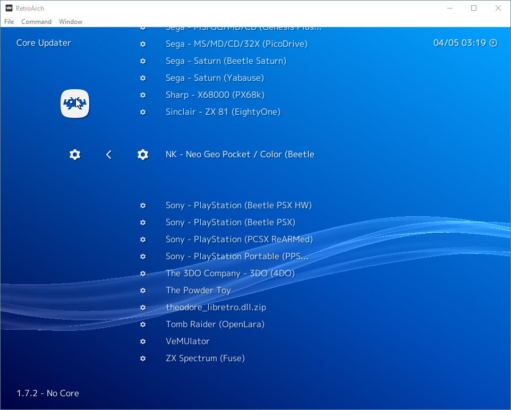Click gear icon next to Sega PicoDrive core

143,44
